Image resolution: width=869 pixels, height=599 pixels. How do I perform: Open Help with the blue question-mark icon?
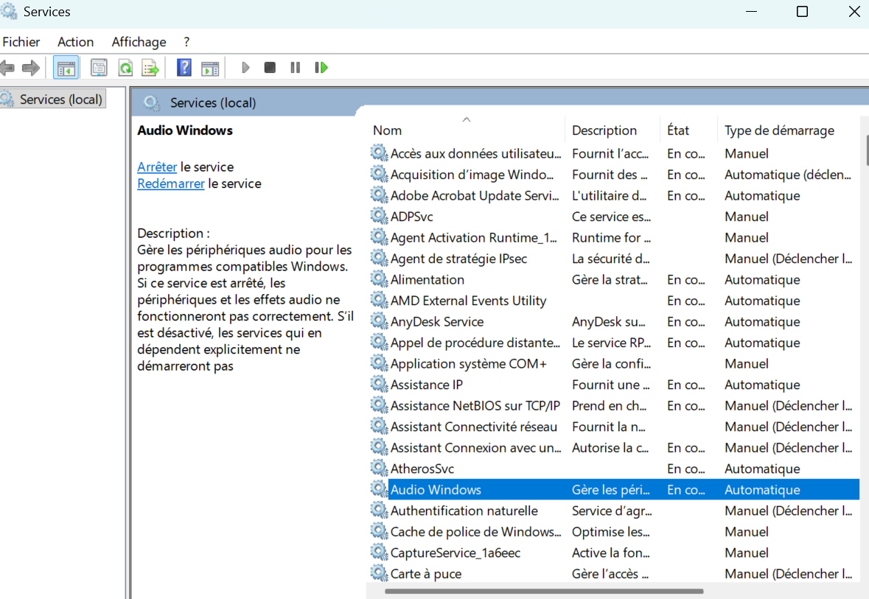(184, 68)
